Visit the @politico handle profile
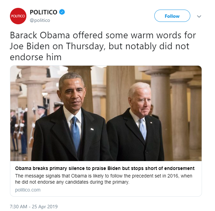Screen dimensions: 215x211 click(x=40, y=20)
